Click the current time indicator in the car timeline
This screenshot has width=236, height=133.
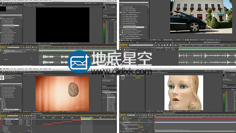(181, 46)
